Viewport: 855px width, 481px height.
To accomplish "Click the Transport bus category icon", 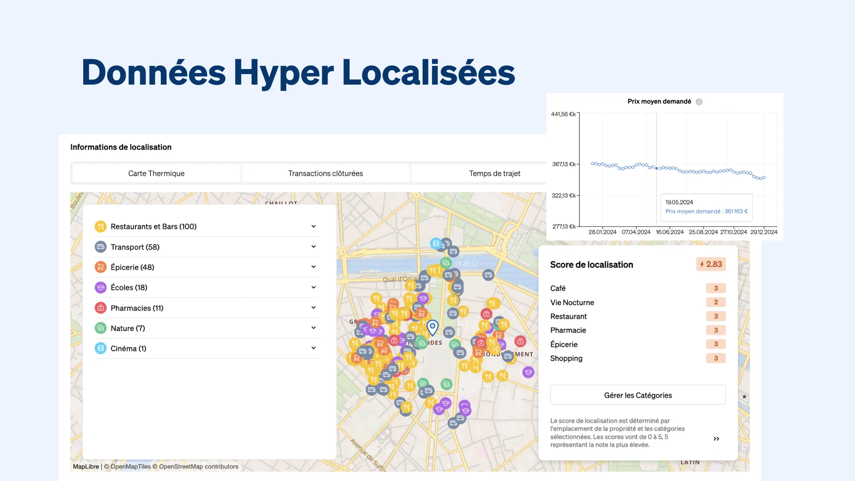I will (x=101, y=247).
